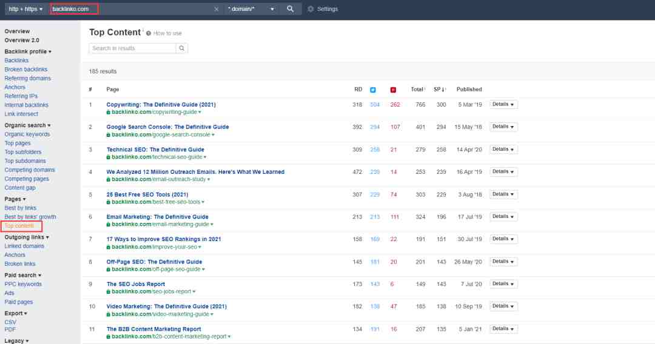Open Google Search Console: The Definitive Guide link

point(167,127)
